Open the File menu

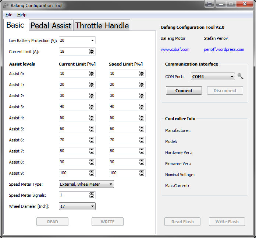[x=9, y=15]
